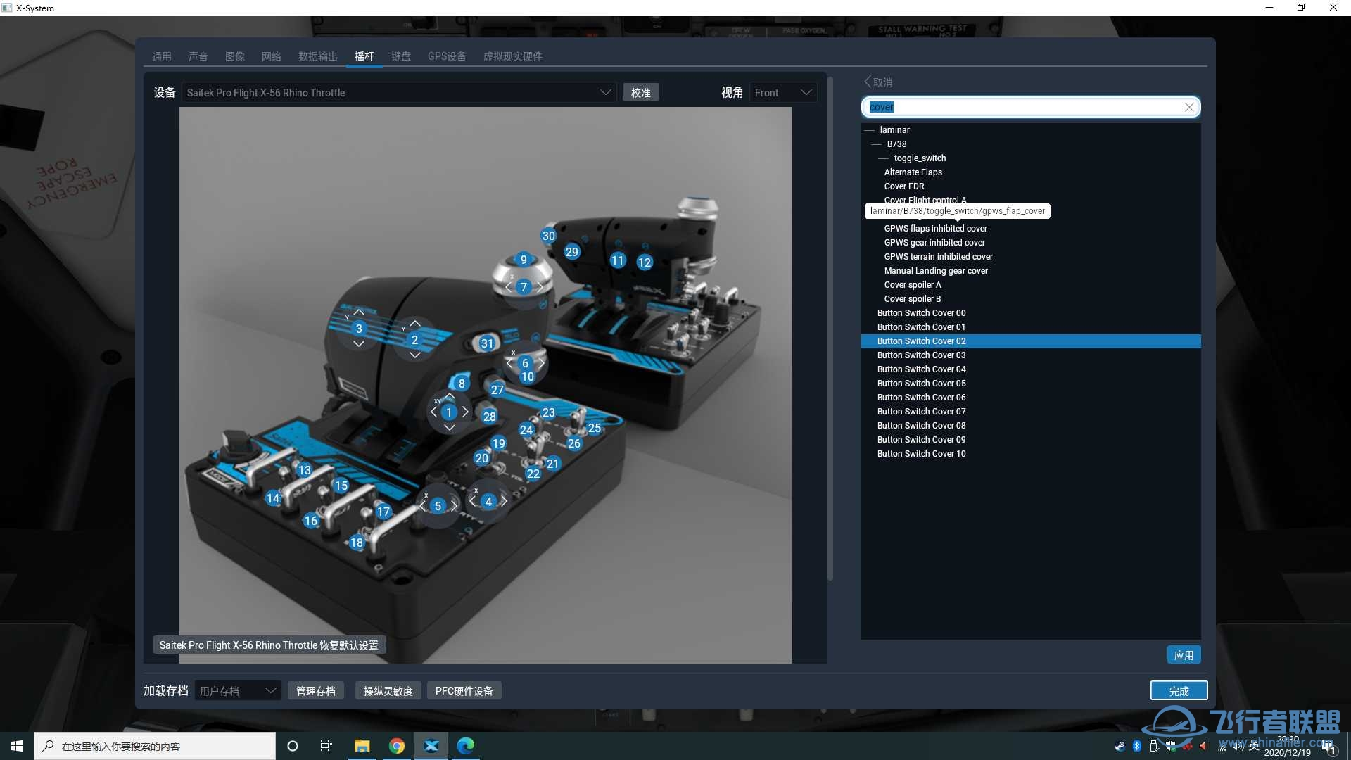Click 加载存档 load profile dropdown
Screen dimensions: 1351x760
pyautogui.click(x=238, y=690)
